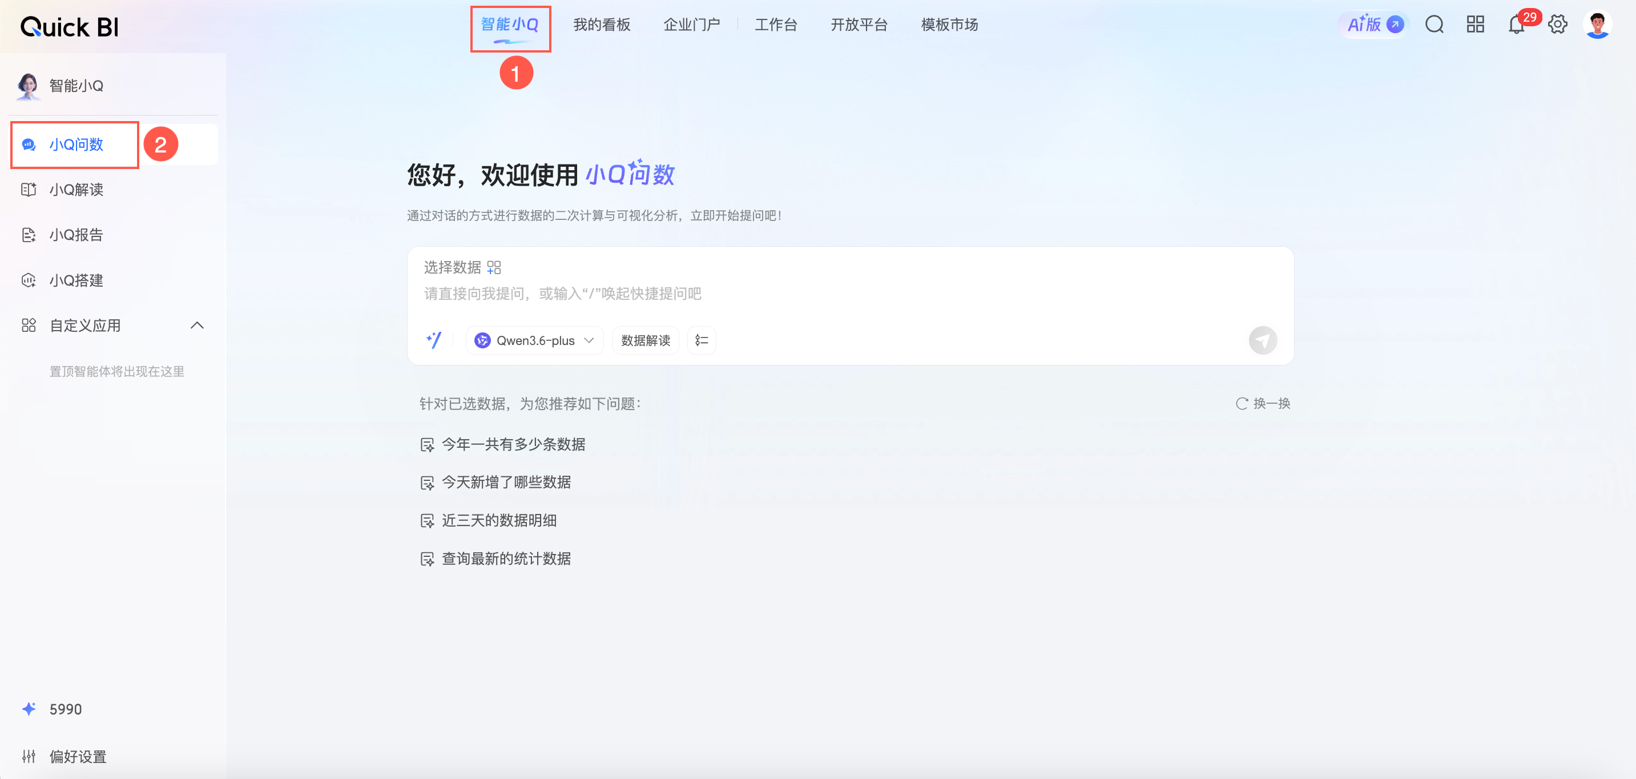Click the 小Q搭建 chart icon
Viewport: 1636px width, 779px height.
pos(29,280)
